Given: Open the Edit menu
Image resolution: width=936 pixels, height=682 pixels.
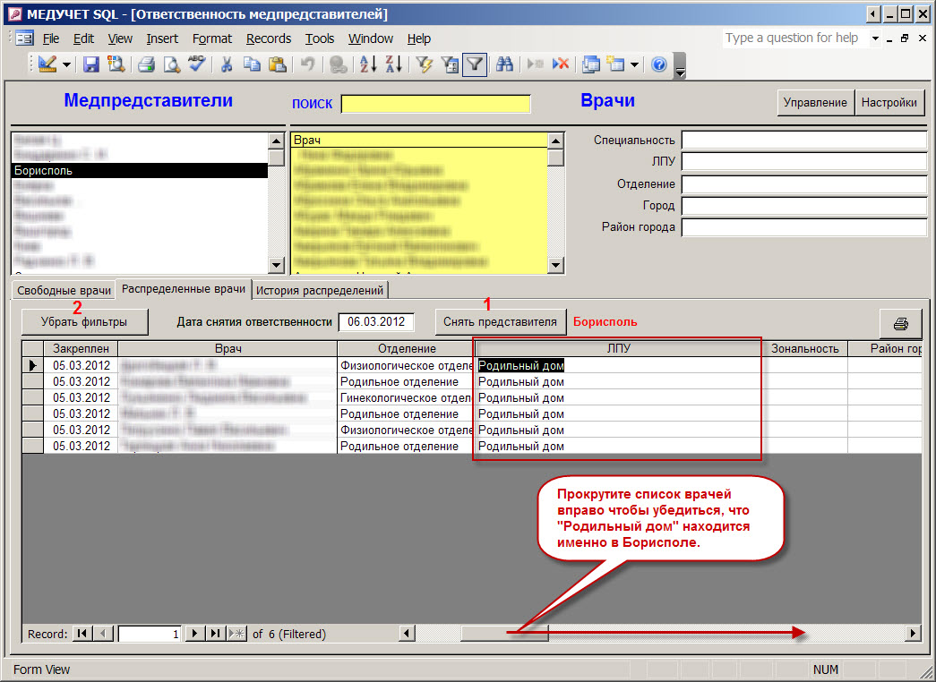Looking at the screenshot, I should pos(83,38).
